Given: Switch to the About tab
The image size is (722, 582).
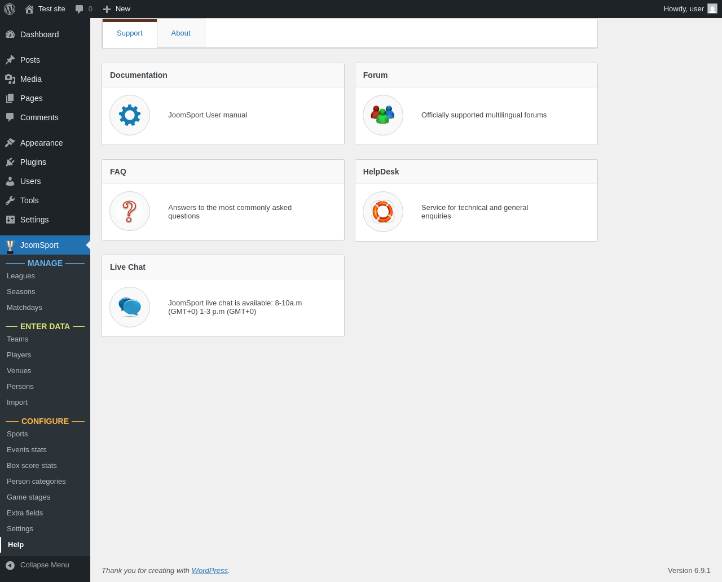Looking at the screenshot, I should pyautogui.click(x=181, y=33).
